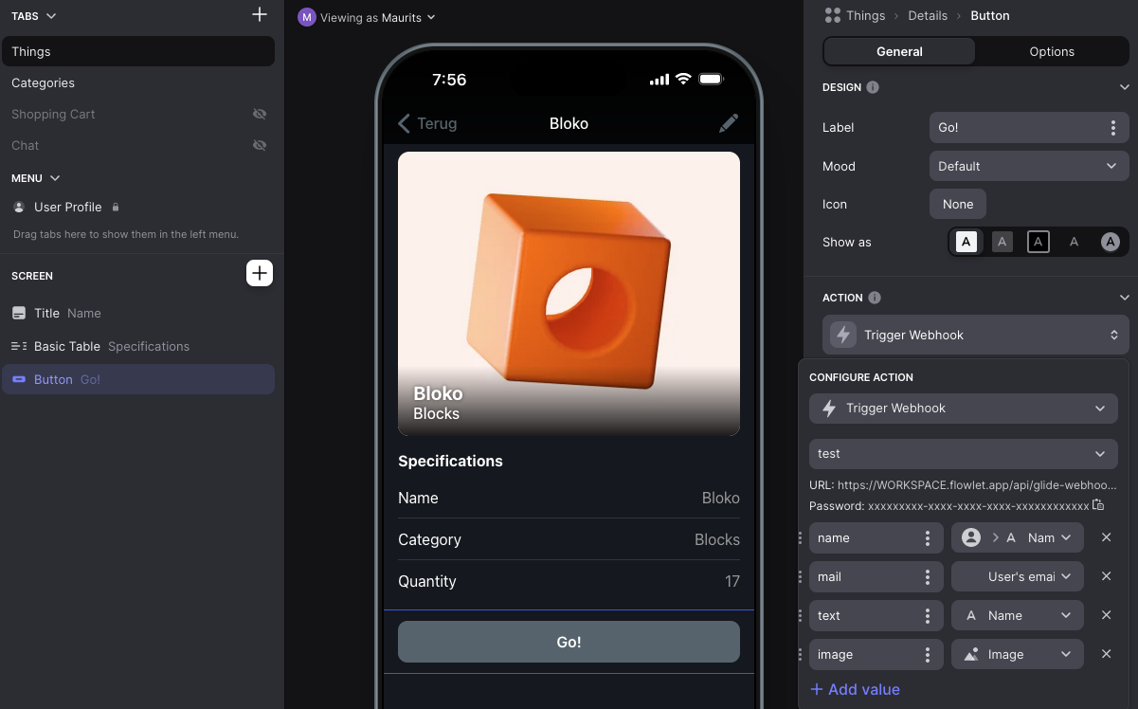Select Title Name component

pos(138,313)
